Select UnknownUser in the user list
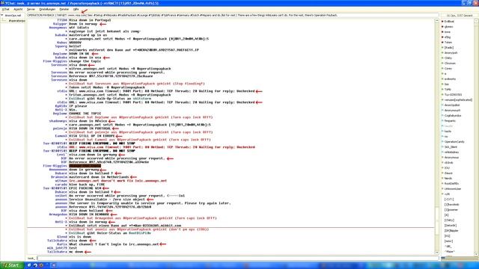This screenshot has width=479, height=269. click(453, 189)
